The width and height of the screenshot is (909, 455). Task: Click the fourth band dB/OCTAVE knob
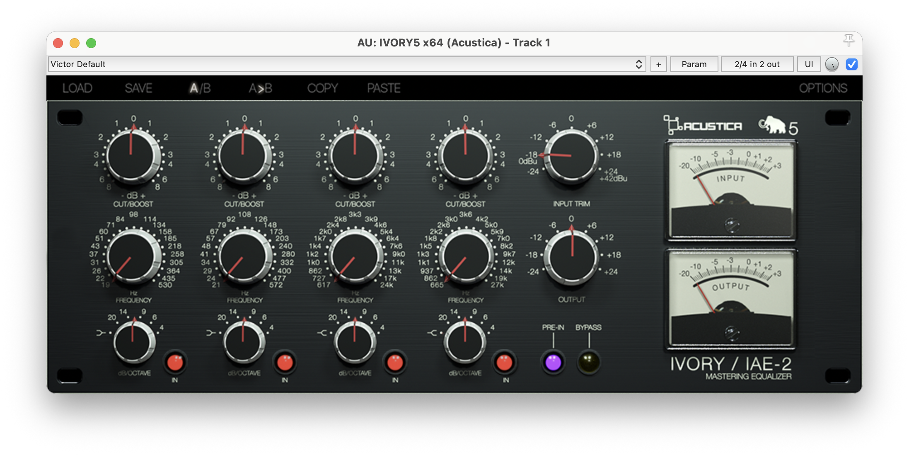point(465,342)
